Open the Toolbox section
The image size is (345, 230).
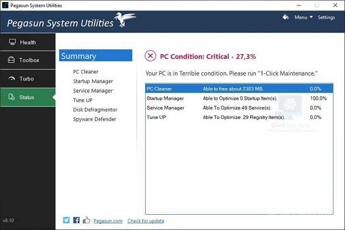tap(28, 60)
